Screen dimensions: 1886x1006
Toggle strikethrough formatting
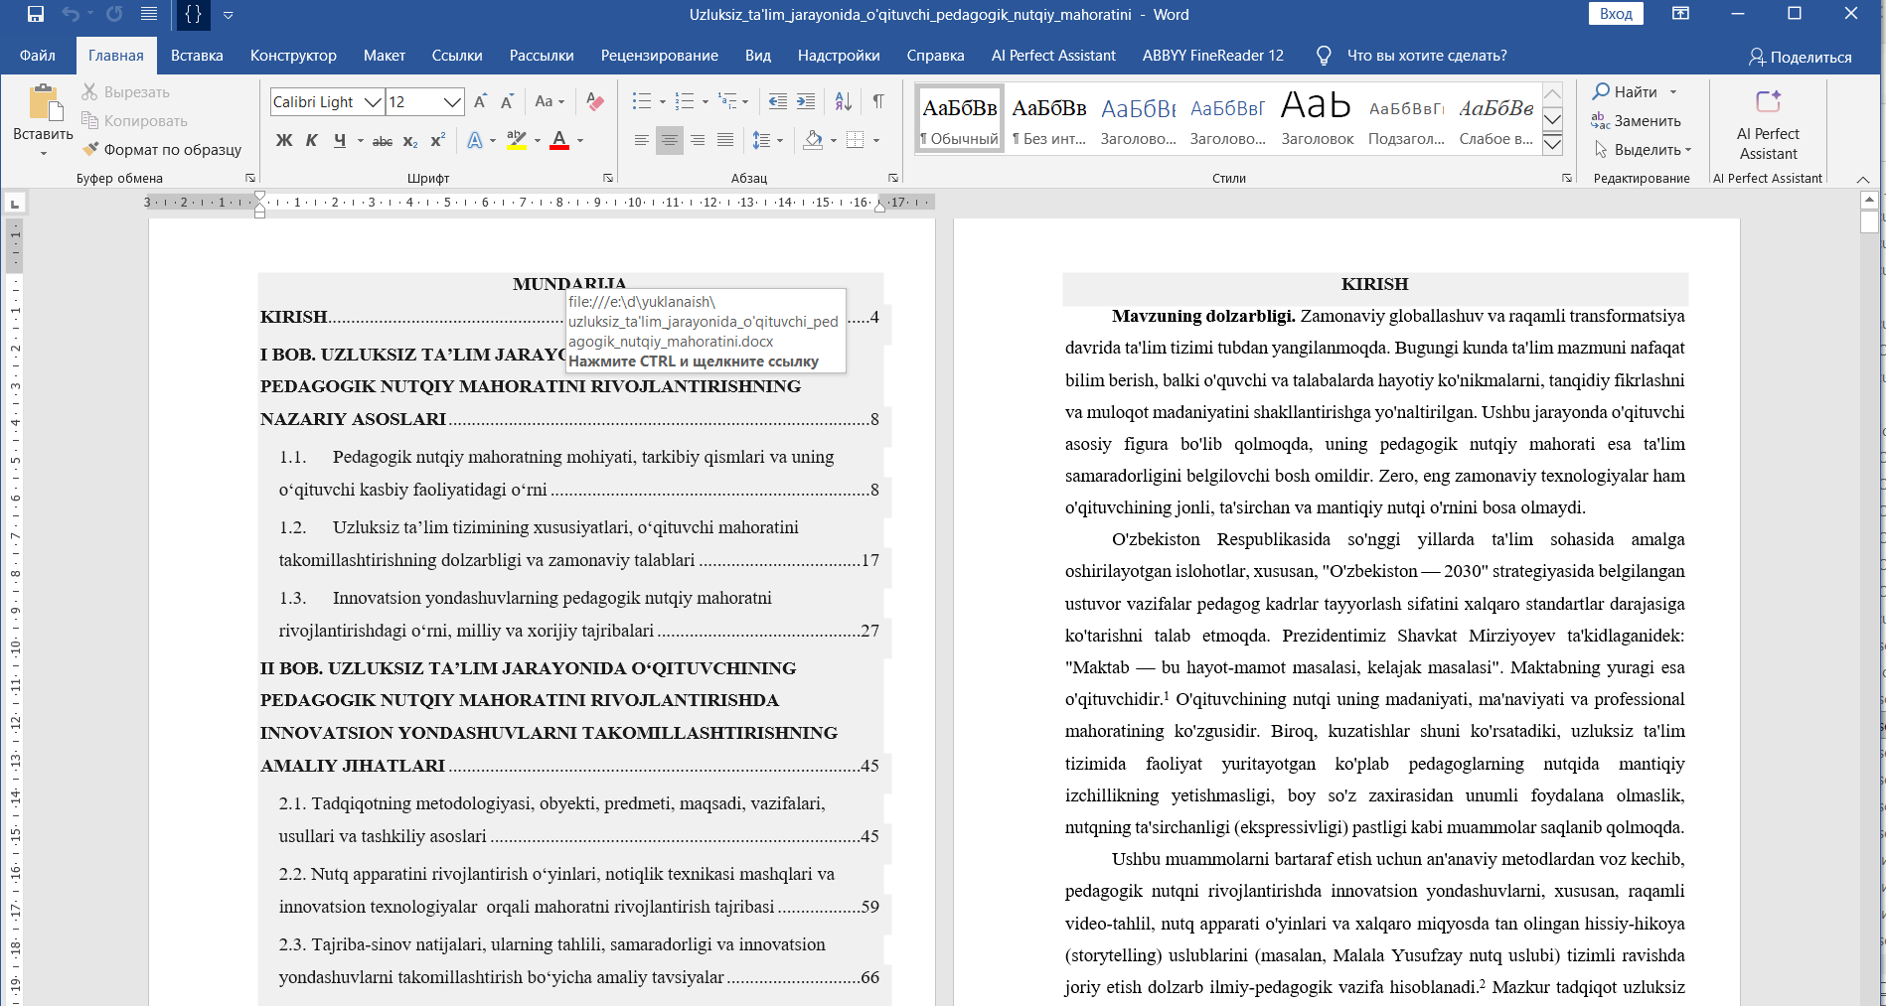[383, 141]
